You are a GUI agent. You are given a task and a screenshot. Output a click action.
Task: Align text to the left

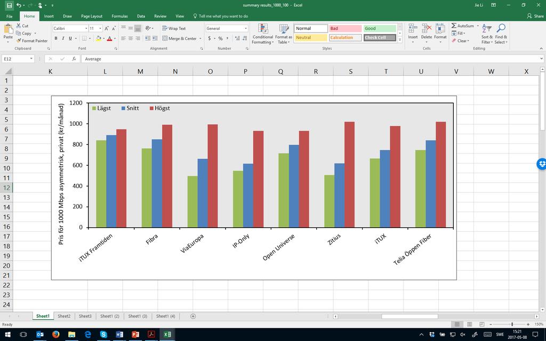coord(123,38)
